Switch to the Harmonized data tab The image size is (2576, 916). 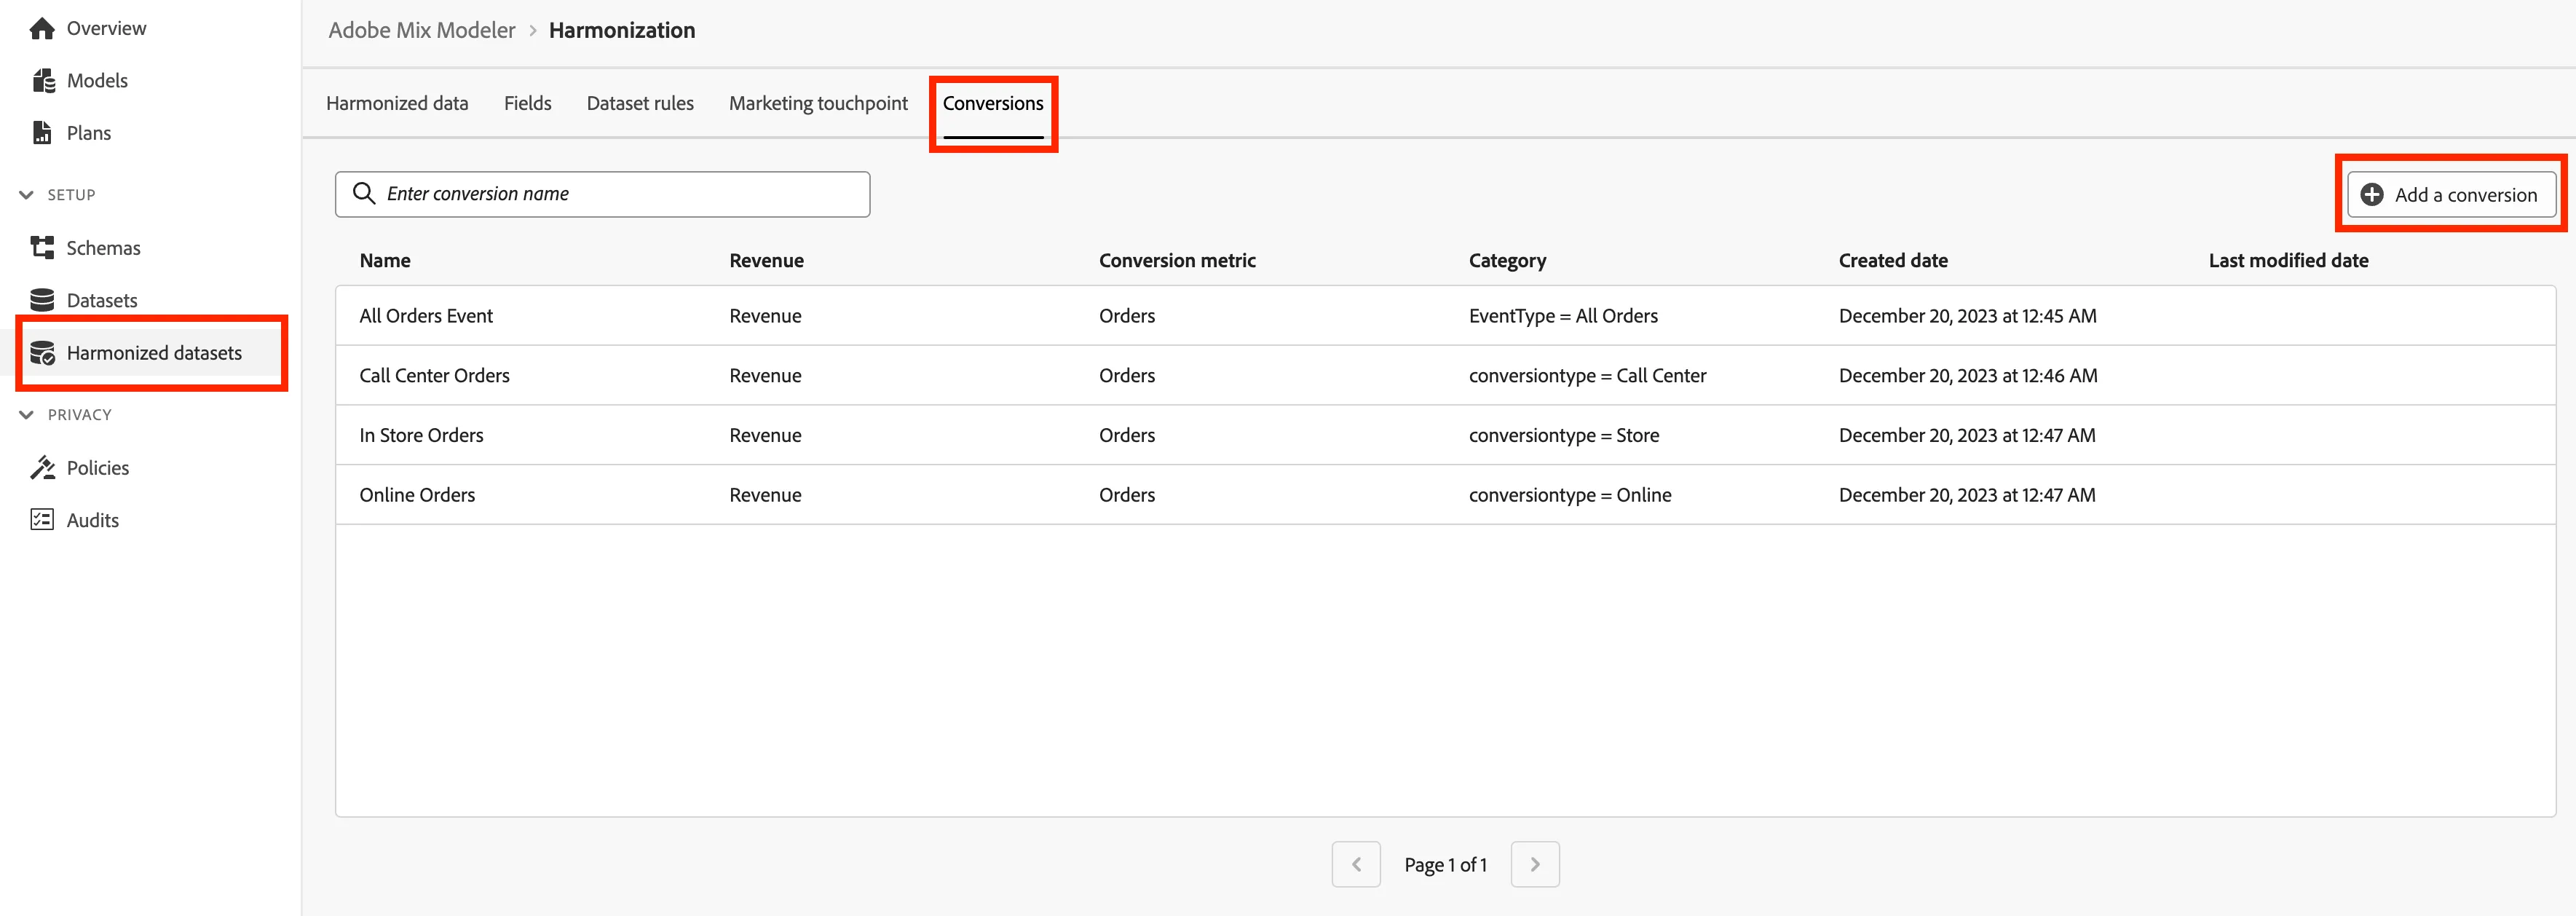[397, 103]
